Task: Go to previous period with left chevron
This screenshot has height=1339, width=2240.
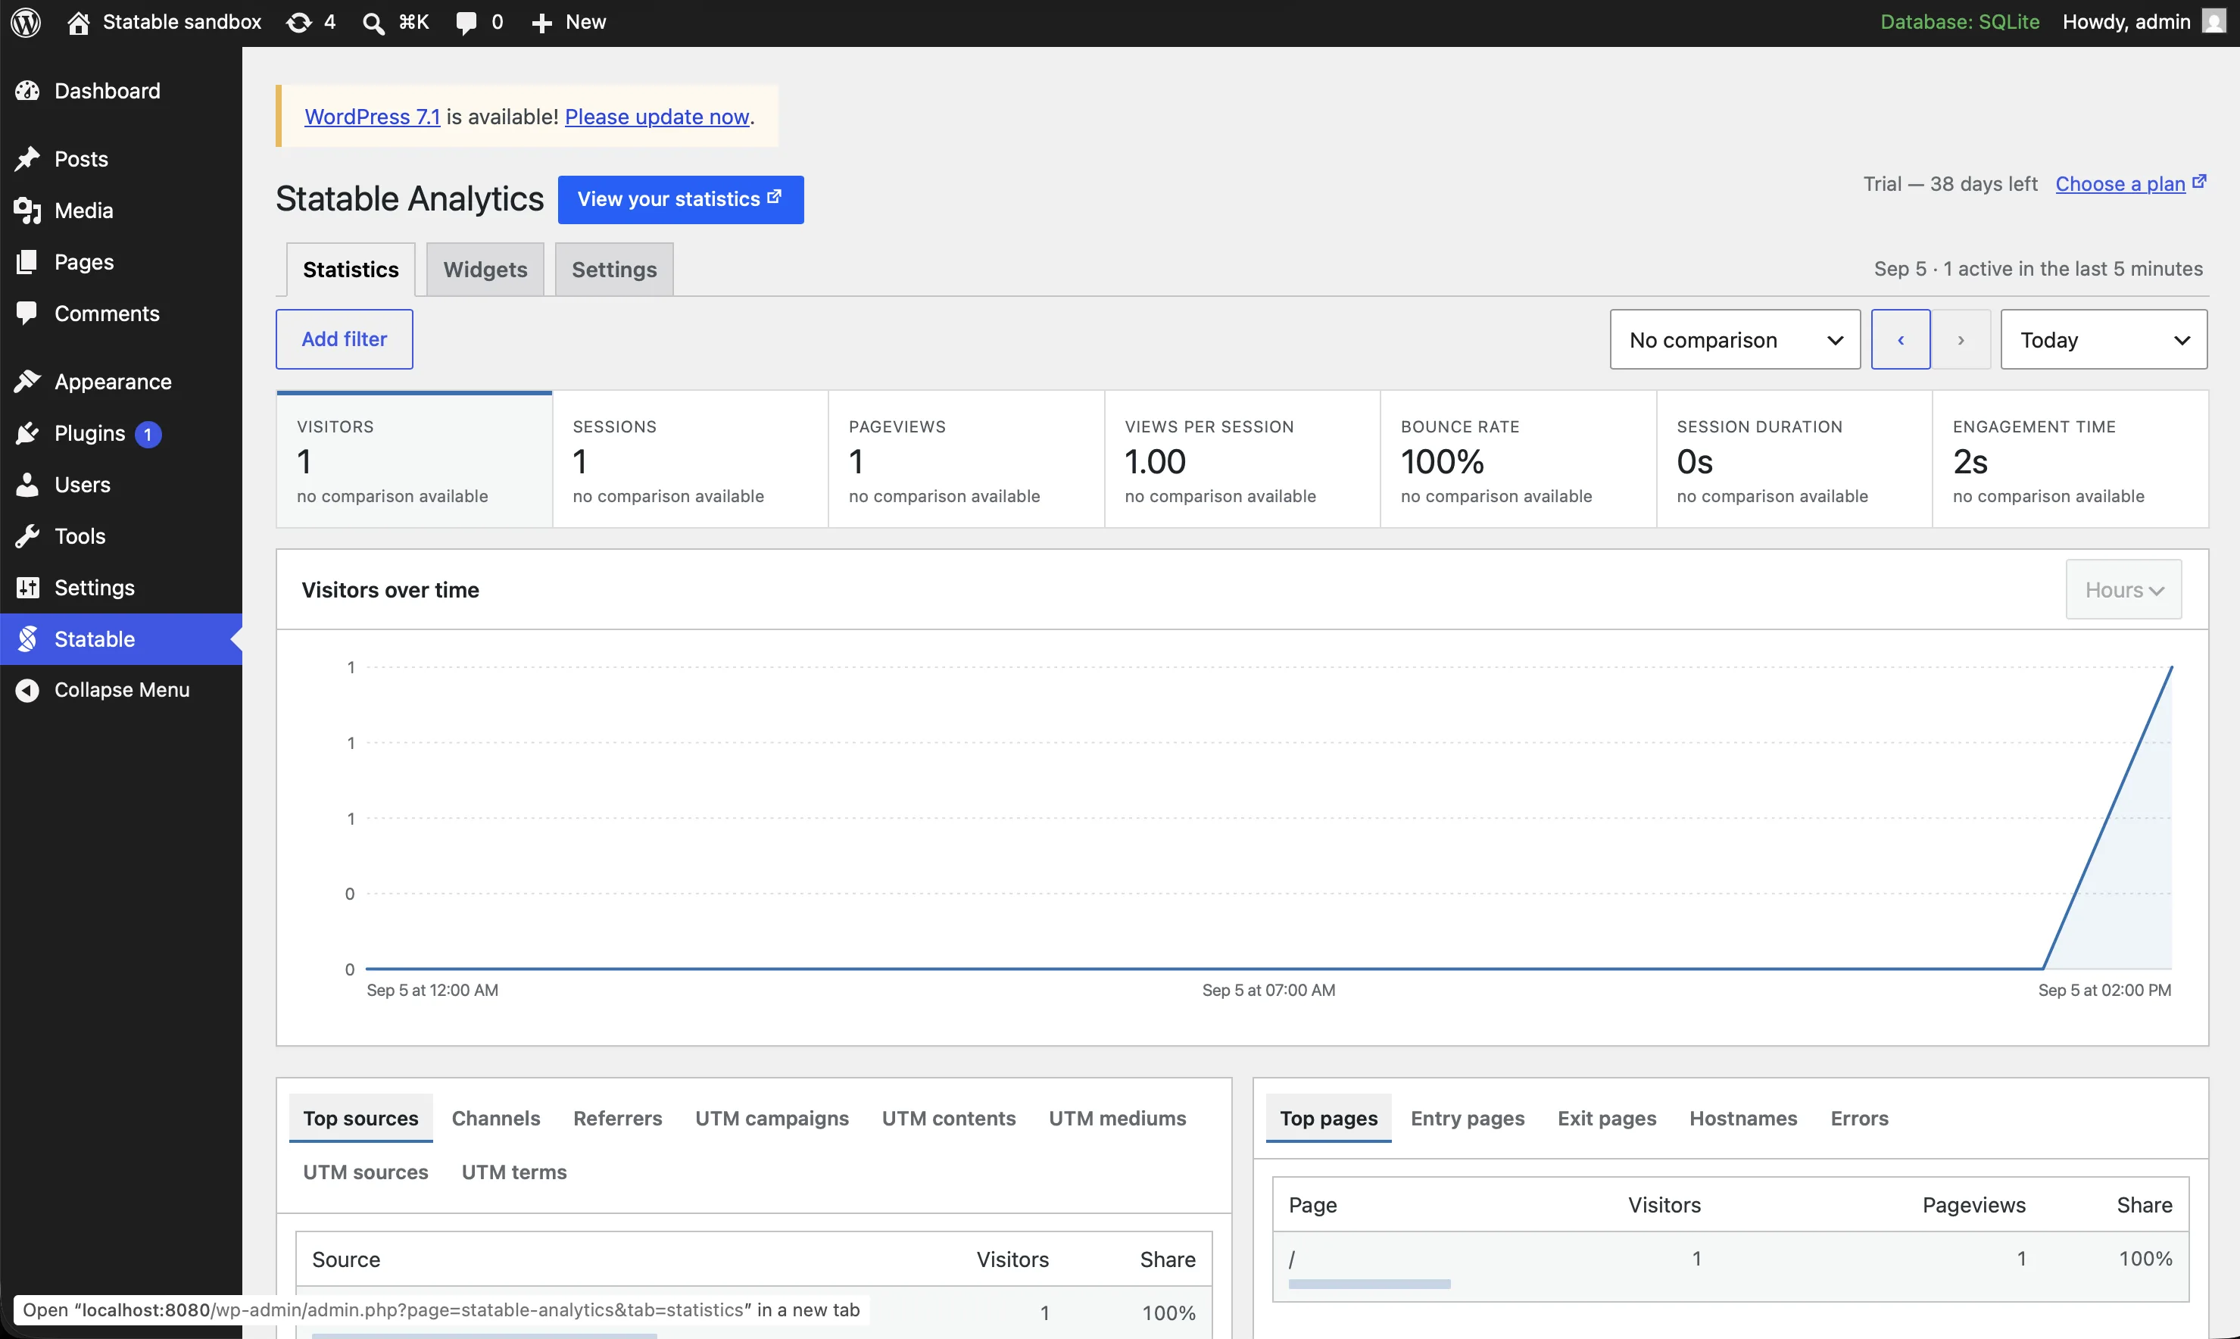Action: [1901, 339]
